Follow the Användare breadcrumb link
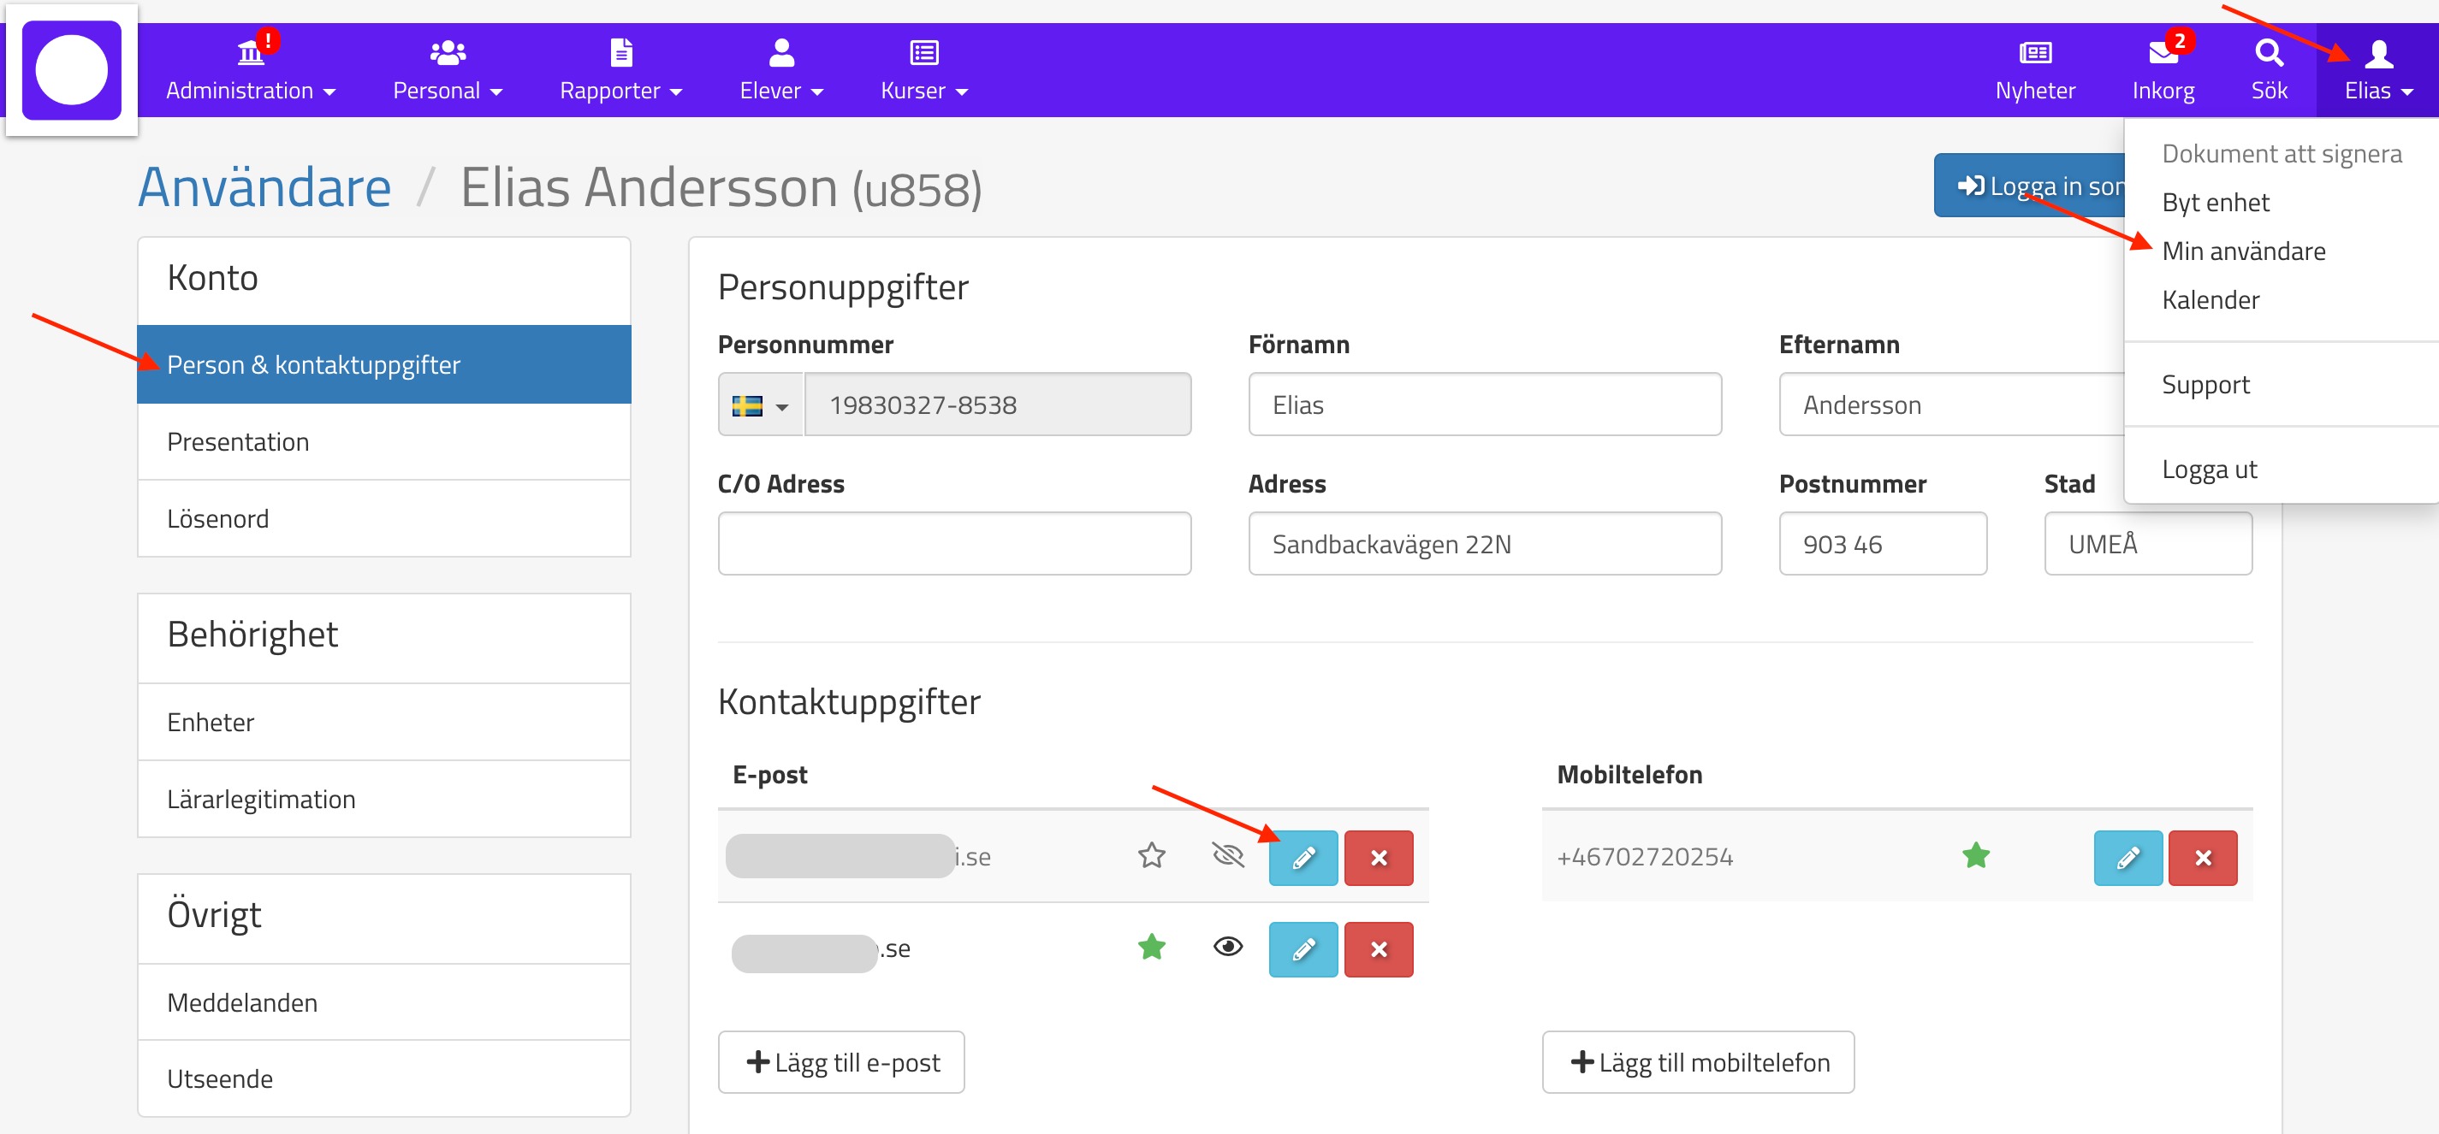This screenshot has width=2439, height=1134. coord(264,187)
